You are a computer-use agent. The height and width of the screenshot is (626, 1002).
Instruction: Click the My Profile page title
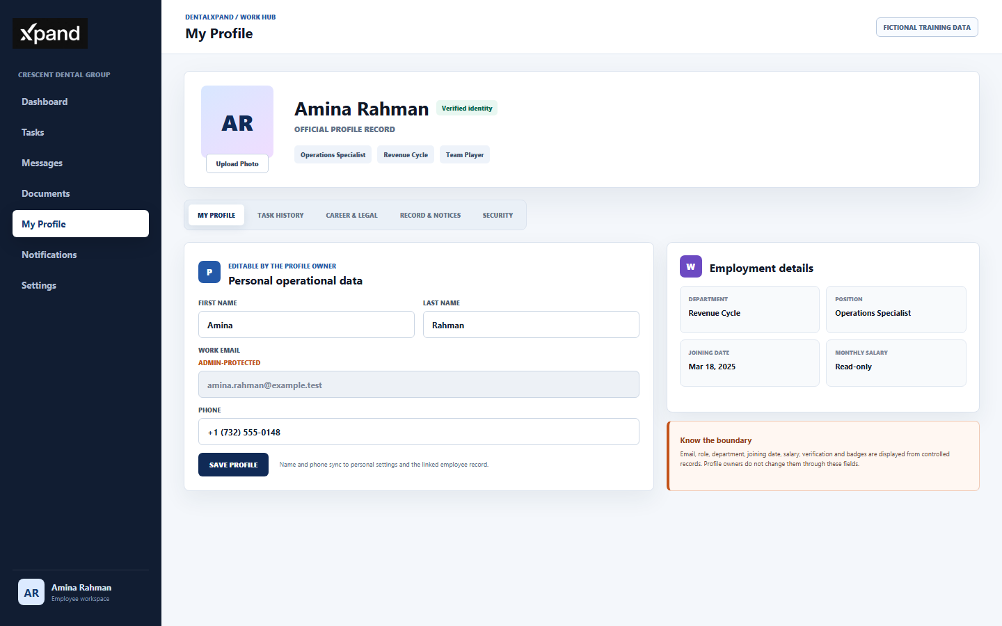click(218, 33)
